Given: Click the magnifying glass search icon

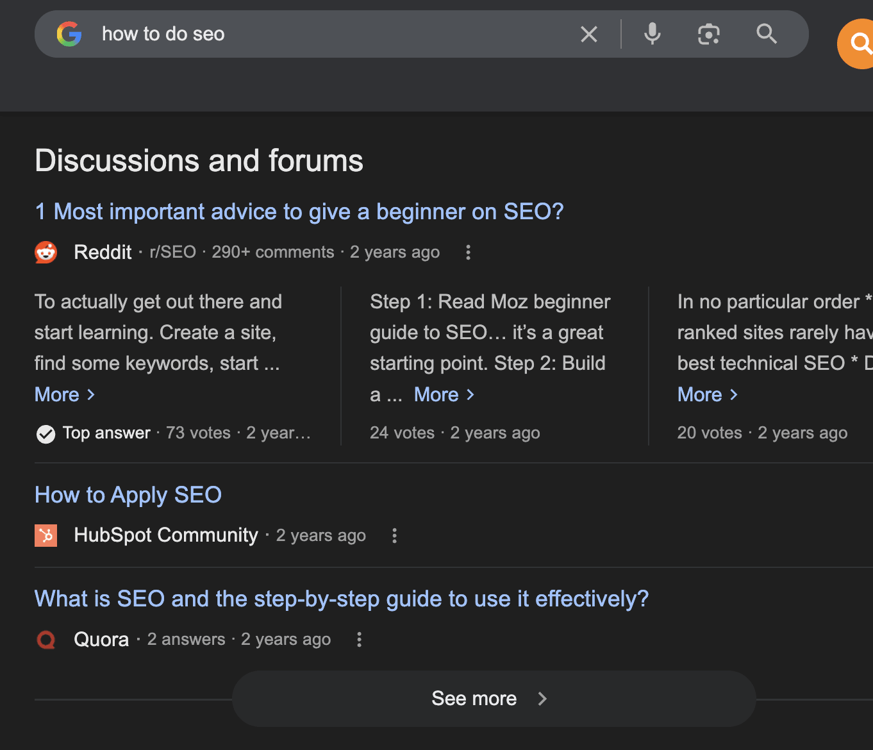Looking at the screenshot, I should coord(766,34).
